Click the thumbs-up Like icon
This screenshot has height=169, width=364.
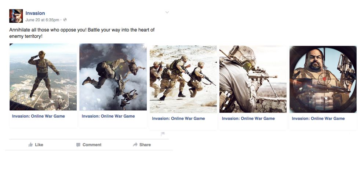pyautogui.click(x=30, y=145)
